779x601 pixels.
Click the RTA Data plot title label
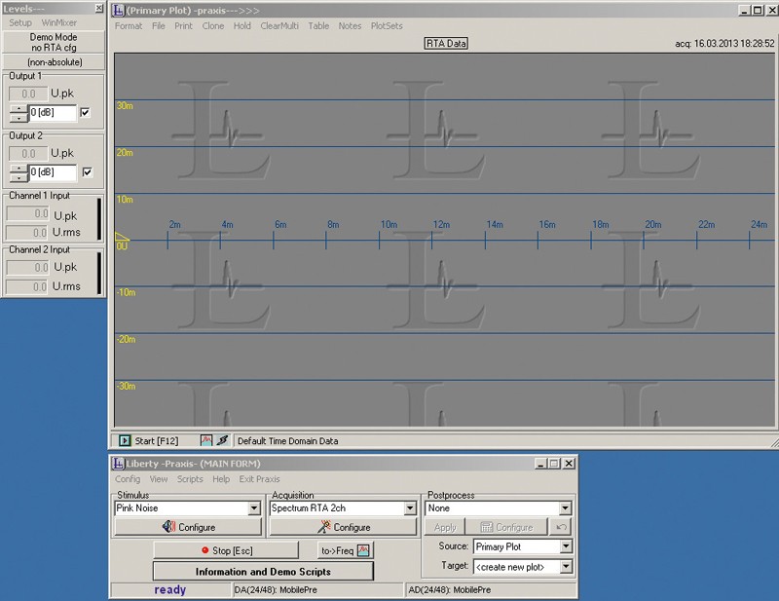click(x=446, y=43)
